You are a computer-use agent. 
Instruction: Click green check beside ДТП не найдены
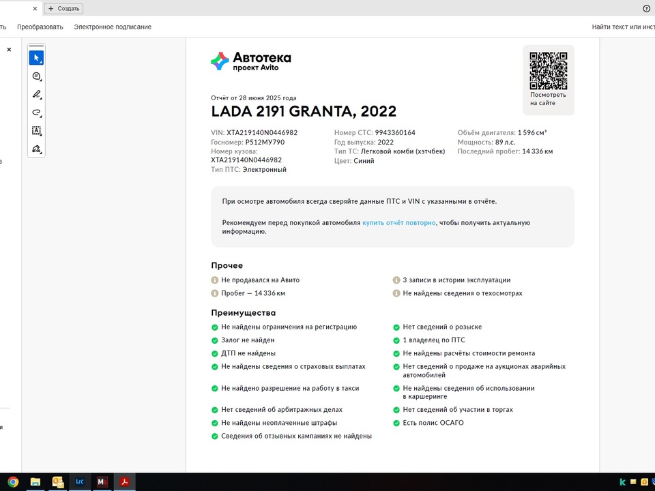215,354
